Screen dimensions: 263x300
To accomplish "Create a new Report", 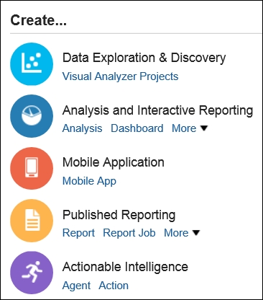I will click(x=78, y=233).
